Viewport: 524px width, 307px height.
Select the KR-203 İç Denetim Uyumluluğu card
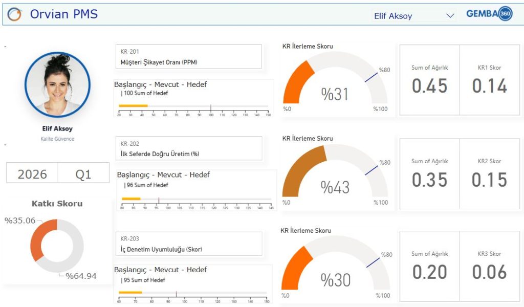pos(188,244)
